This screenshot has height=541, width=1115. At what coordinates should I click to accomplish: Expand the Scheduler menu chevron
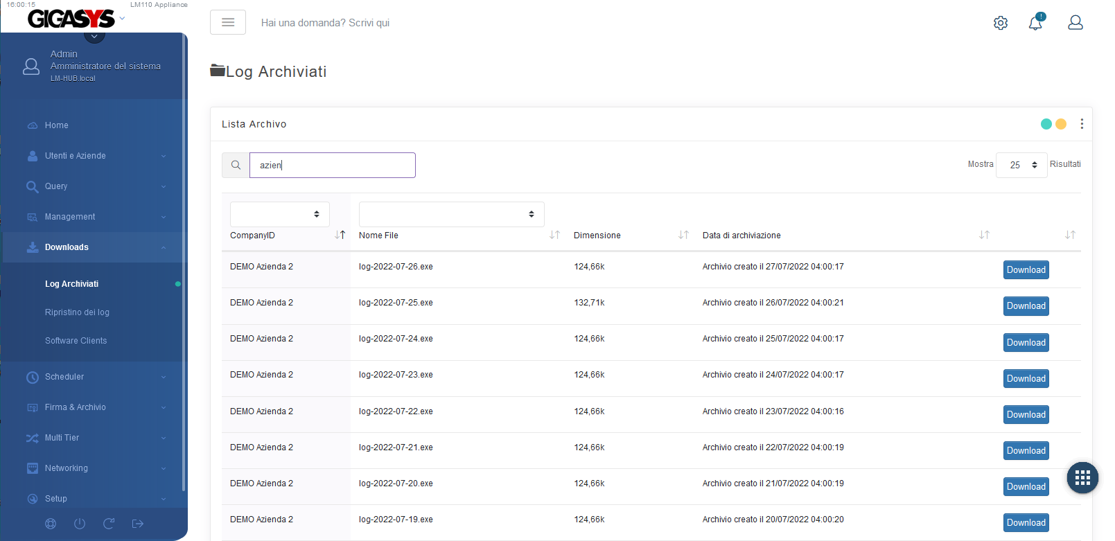coord(164,377)
